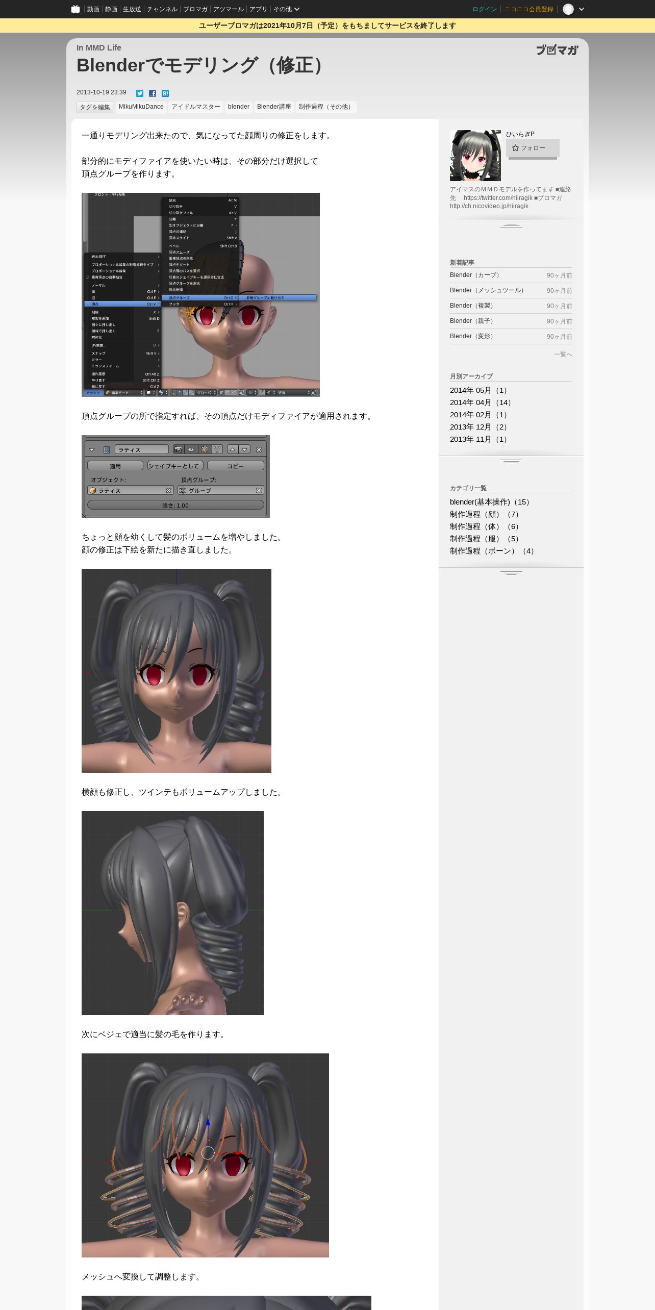Open category 制作過程（体）（6）
The image size is (655, 1310).
tap(486, 526)
